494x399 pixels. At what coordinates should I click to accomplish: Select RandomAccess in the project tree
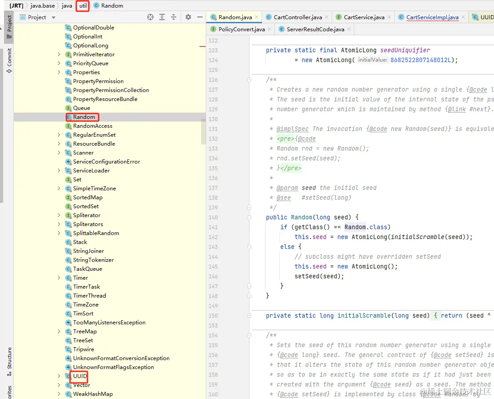pyautogui.click(x=93, y=126)
